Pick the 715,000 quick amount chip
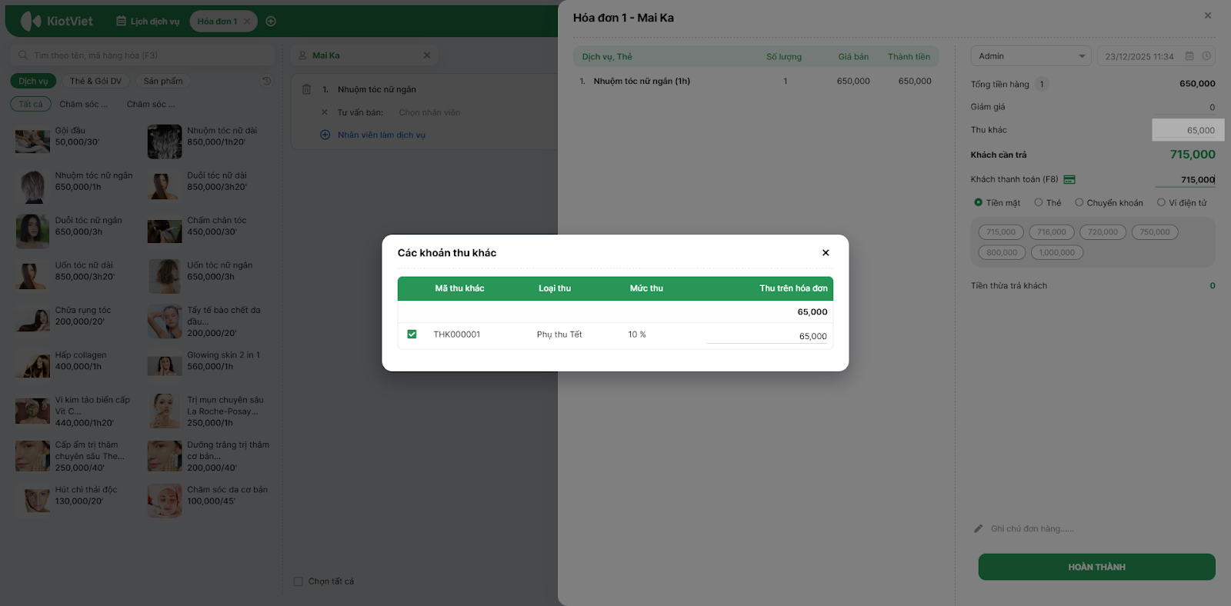 click(1001, 232)
